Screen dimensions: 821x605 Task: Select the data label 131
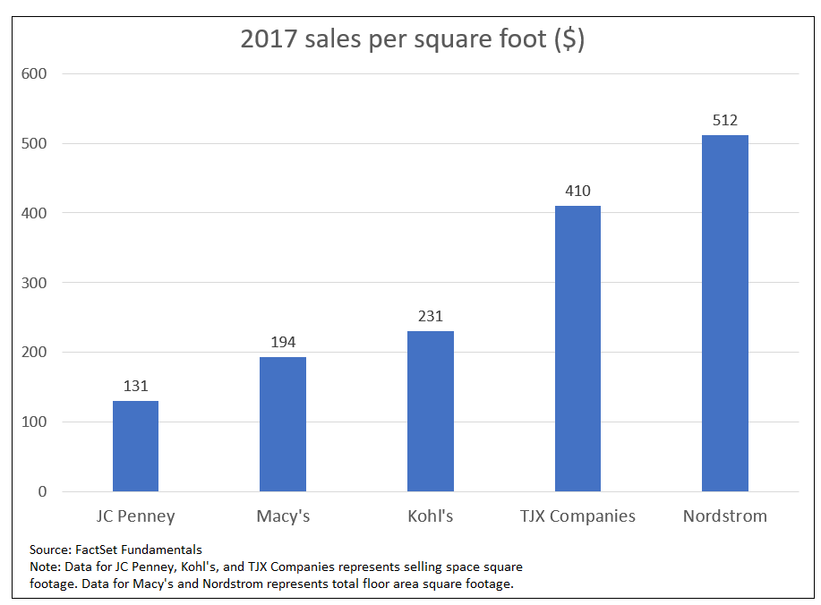(x=135, y=387)
